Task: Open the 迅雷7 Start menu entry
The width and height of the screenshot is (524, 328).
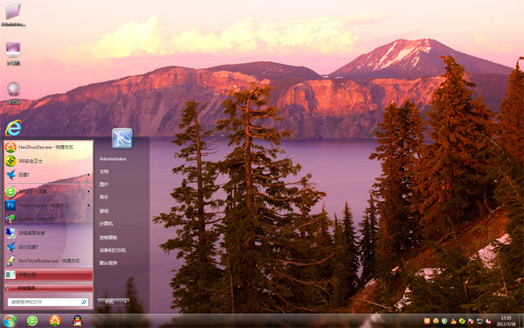Action: point(48,175)
